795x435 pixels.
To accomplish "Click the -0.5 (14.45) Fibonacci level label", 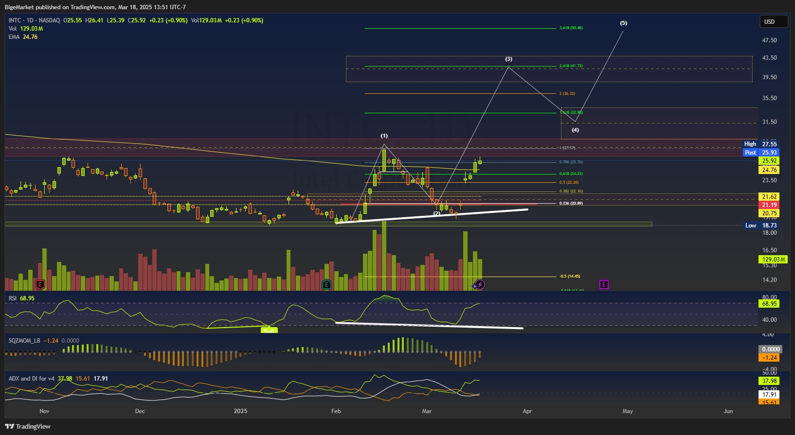I will coord(570,277).
